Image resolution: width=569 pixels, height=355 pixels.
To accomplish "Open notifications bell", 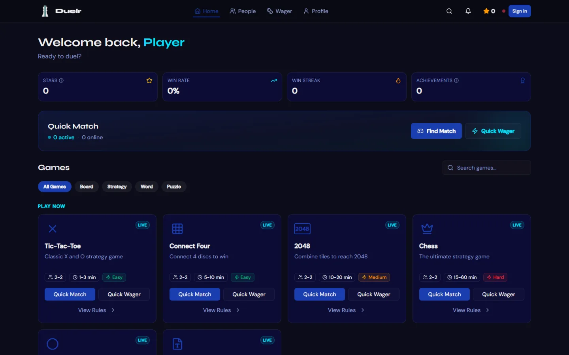I will 468,11.
